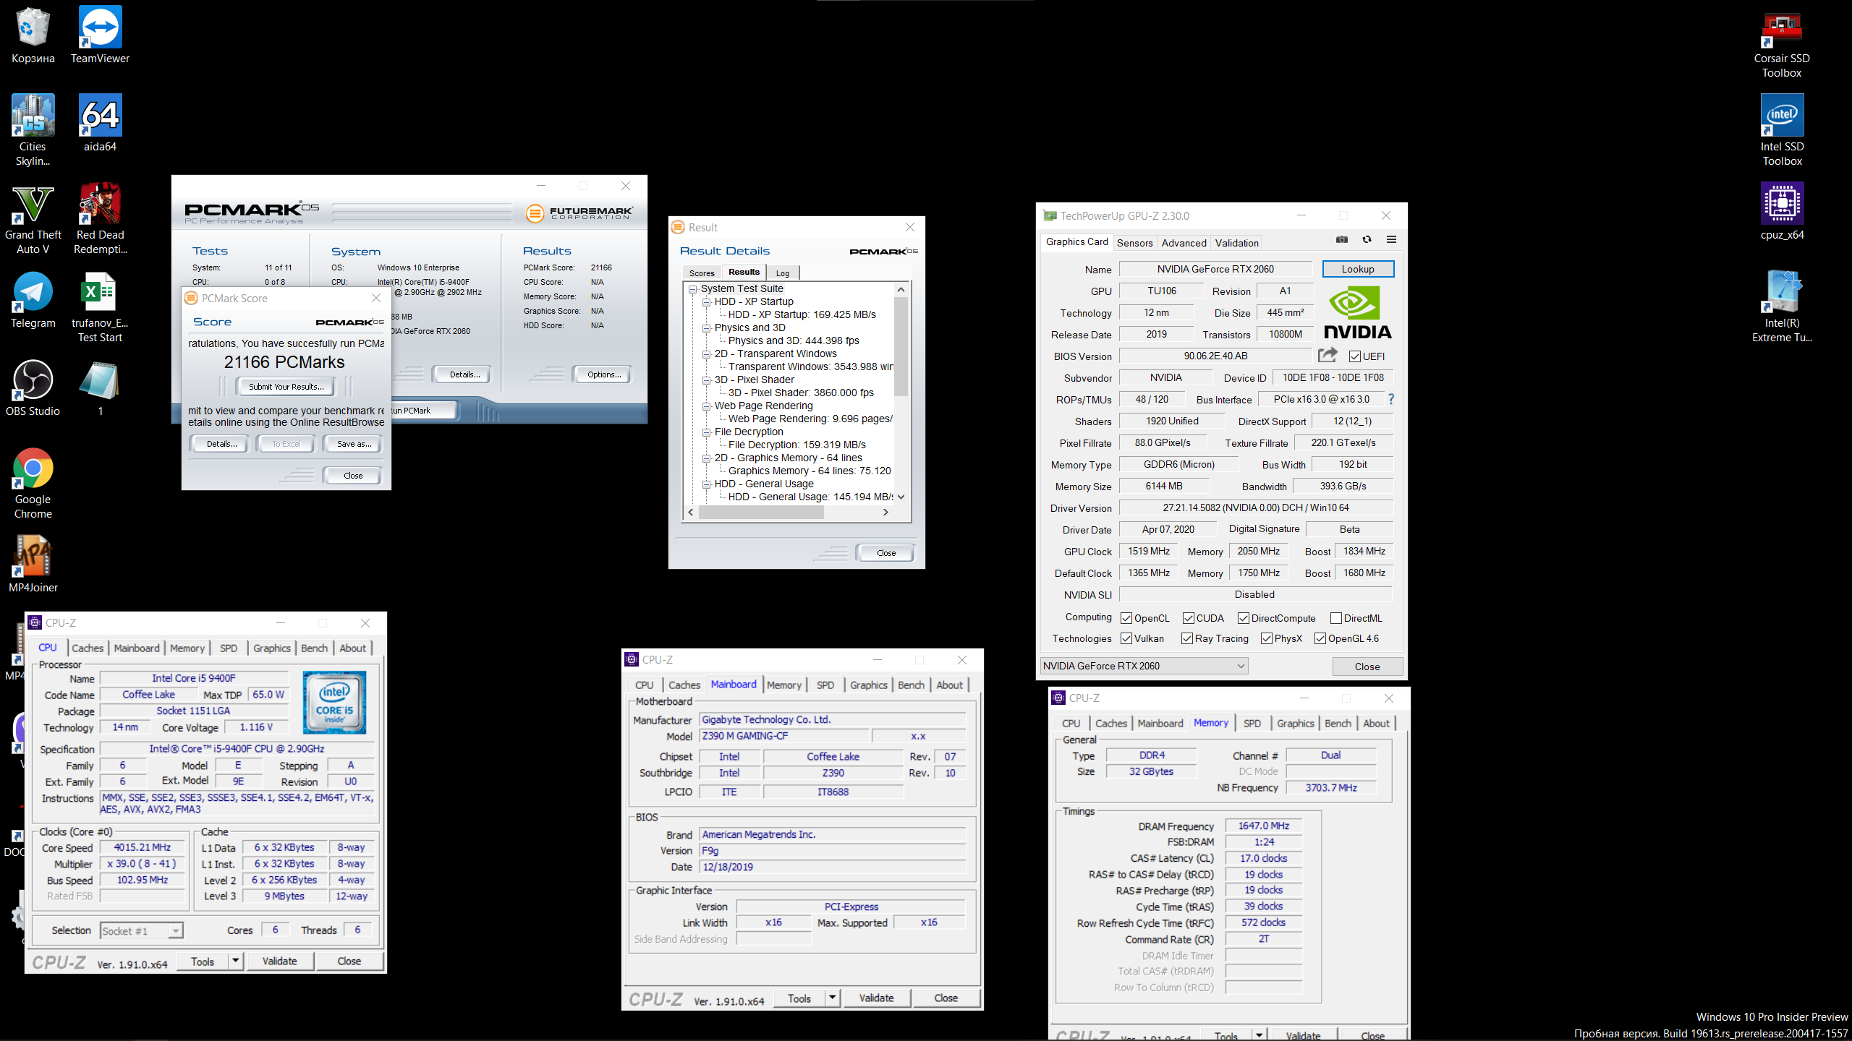The image size is (1852, 1041).
Task: Click the GPU Name field in GPU-Z
Action: [1215, 269]
